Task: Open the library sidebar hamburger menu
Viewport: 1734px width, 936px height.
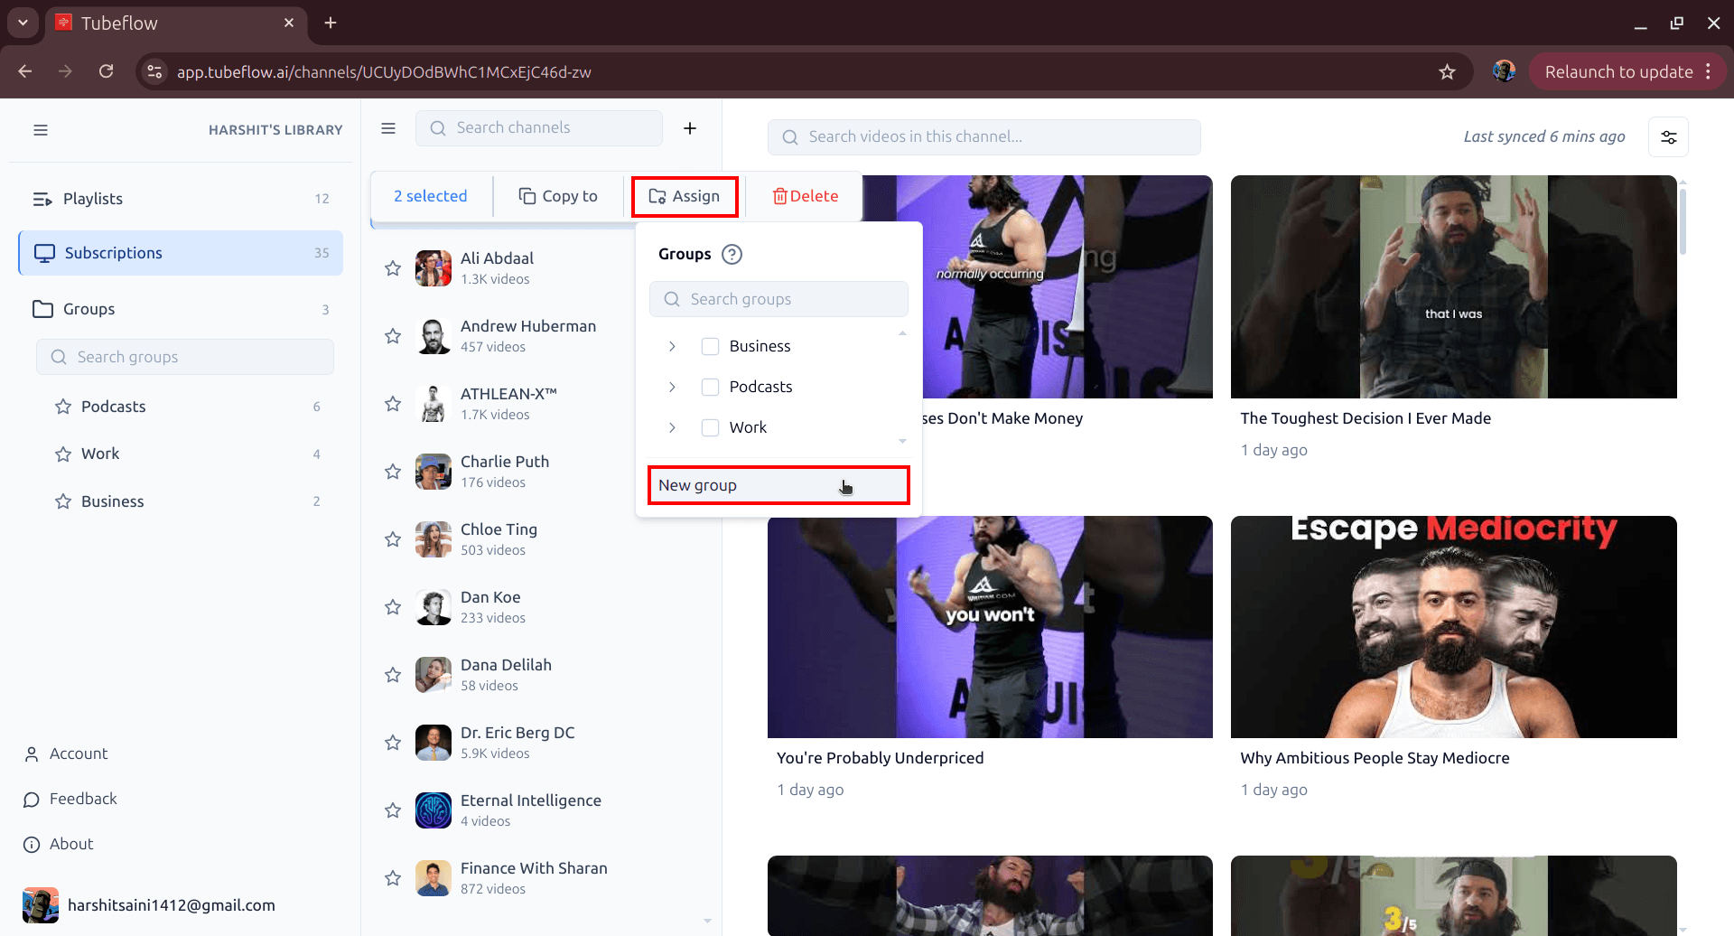Action: point(41,129)
